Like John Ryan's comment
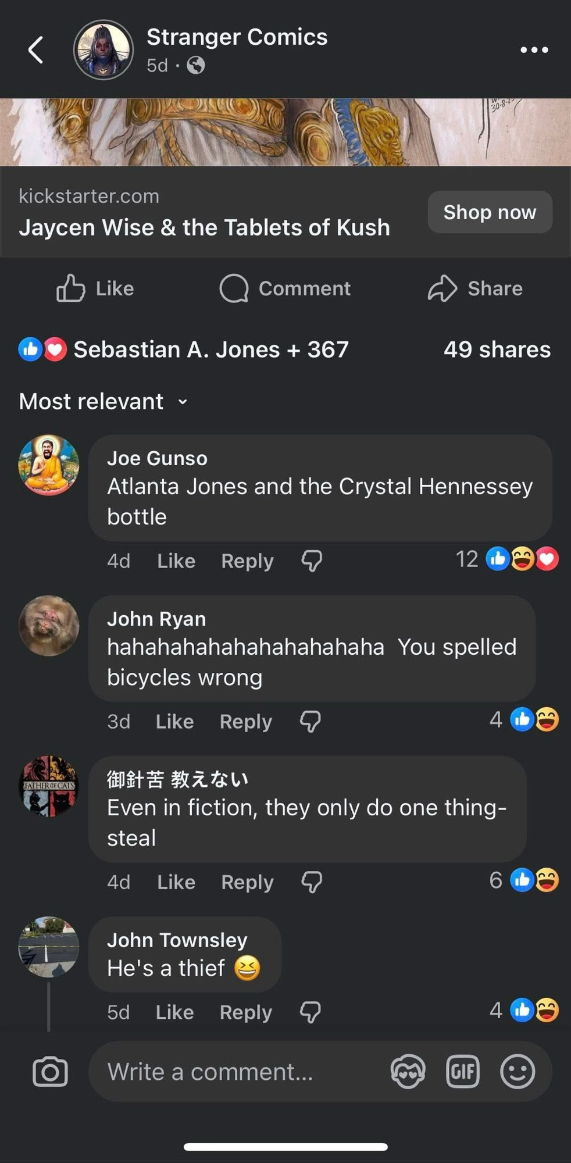 tap(174, 722)
